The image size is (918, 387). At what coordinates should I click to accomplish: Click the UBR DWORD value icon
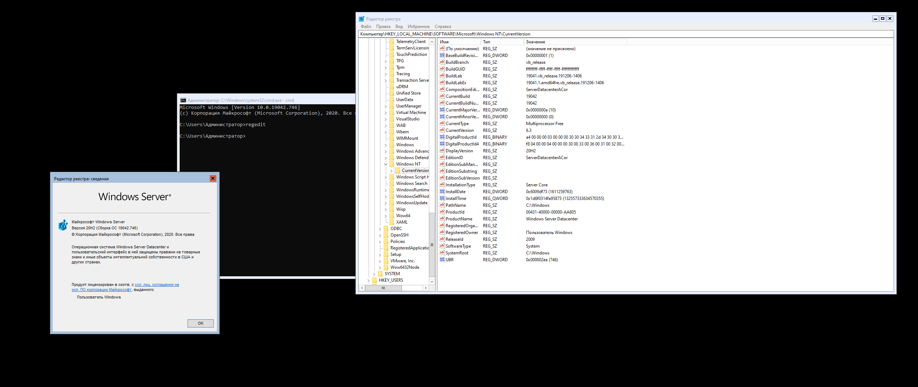pyautogui.click(x=442, y=260)
